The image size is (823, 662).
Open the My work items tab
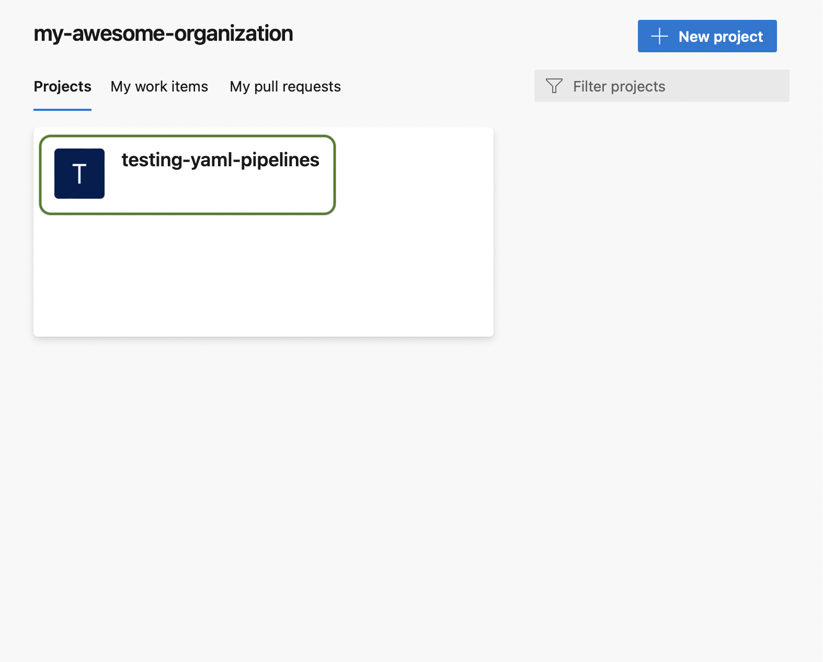pos(159,86)
